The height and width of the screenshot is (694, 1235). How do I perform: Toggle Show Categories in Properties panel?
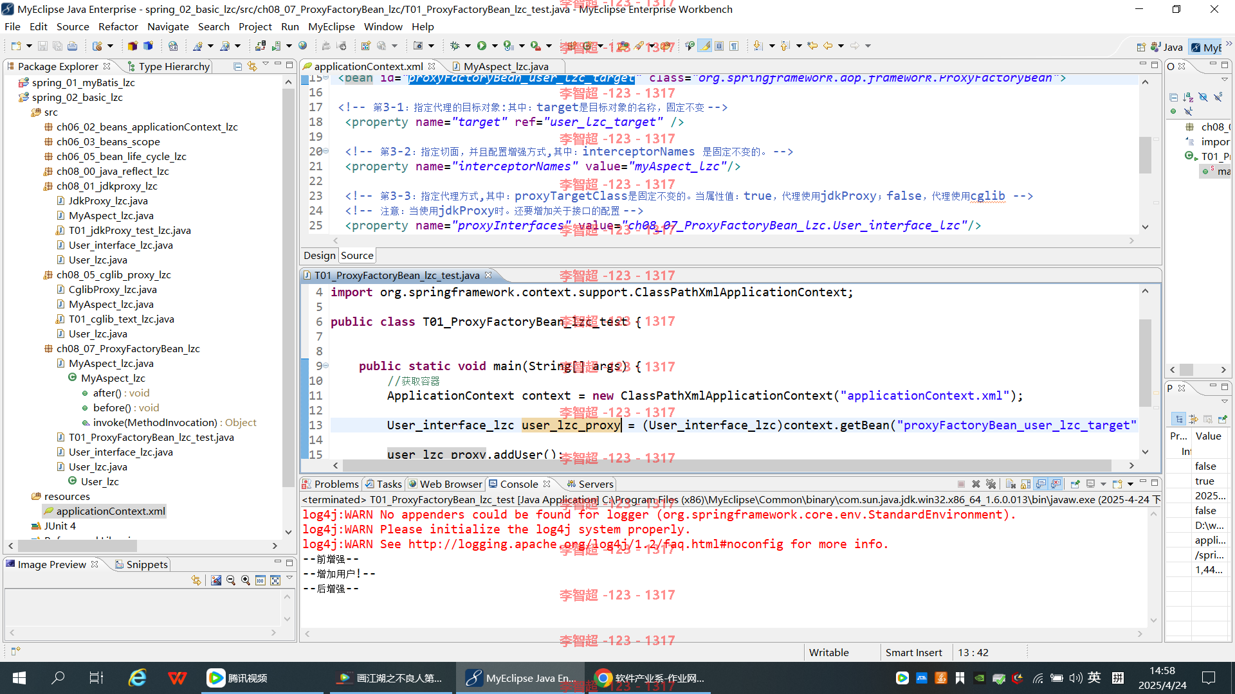1178,419
